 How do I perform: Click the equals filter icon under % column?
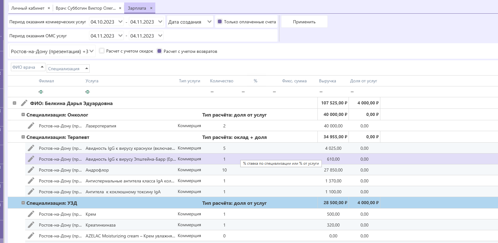tap(243, 92)
